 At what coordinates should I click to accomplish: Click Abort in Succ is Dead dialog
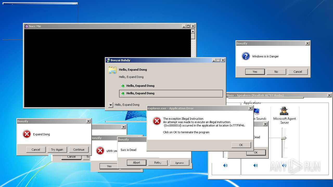(x=137, y=163)
